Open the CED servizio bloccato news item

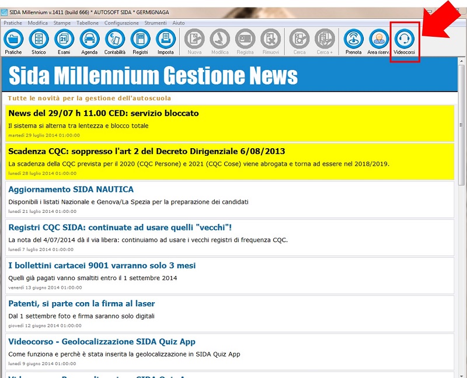pos(103,113)
